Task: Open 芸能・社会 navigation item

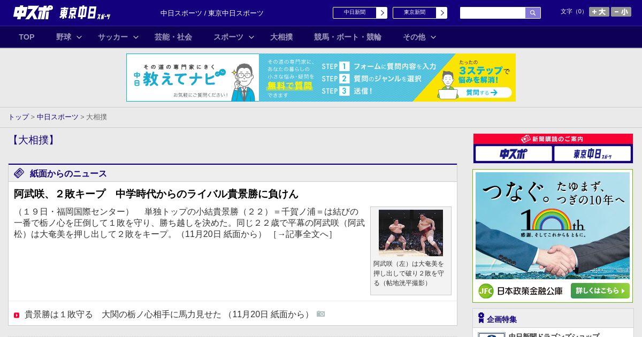Action: 173,37
